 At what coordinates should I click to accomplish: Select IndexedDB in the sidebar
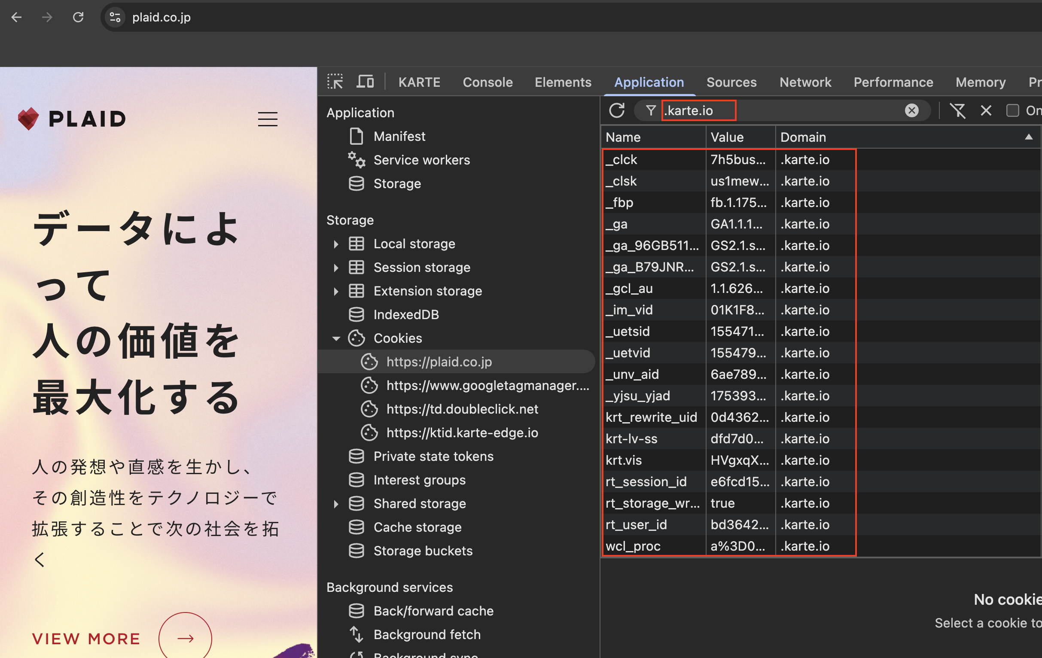(x=405, y=314)
